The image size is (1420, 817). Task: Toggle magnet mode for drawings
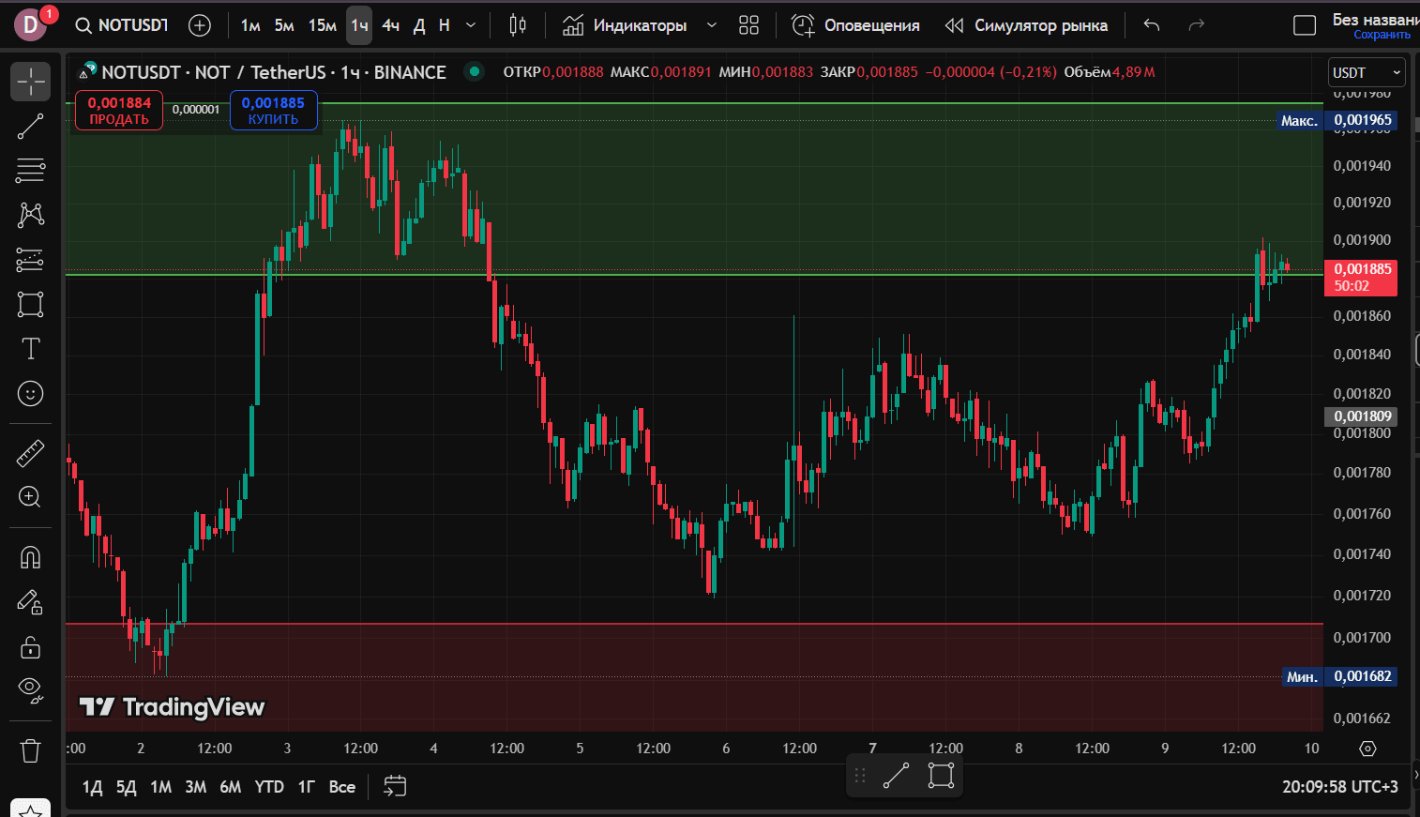(x=30, y=558)
